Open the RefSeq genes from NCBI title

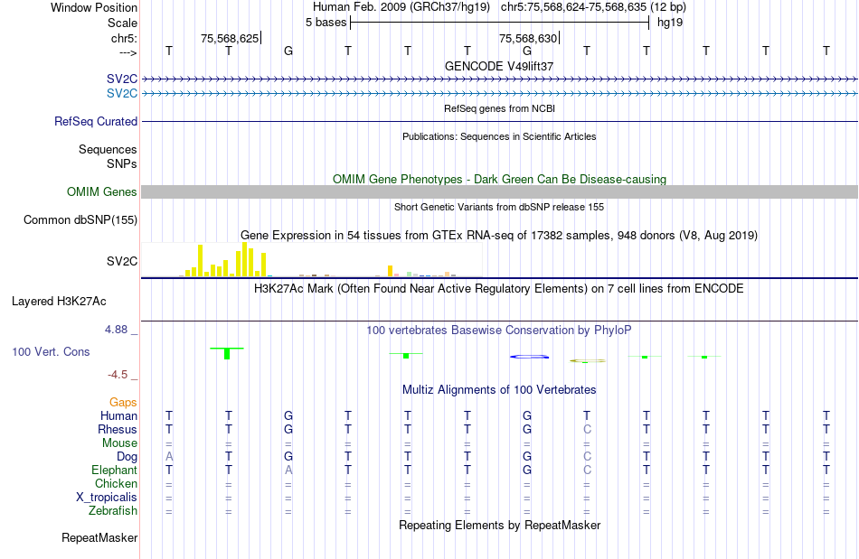pos(499,108)
